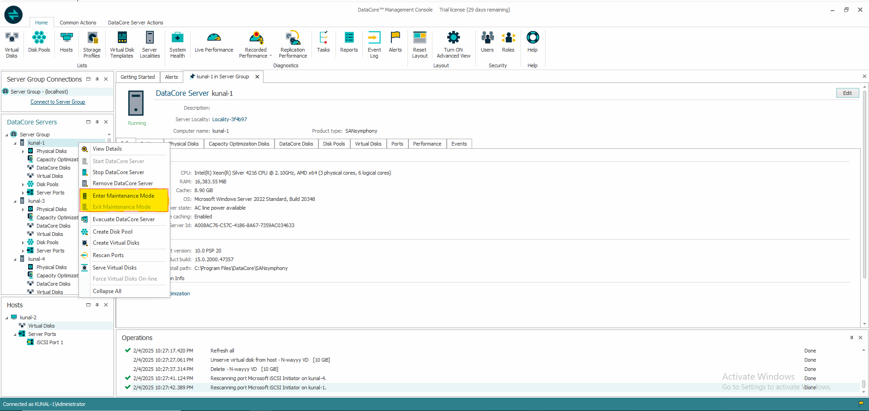Click the System Health icon
Viewport: 869px width, 411px height.
[x=177, y=45]
